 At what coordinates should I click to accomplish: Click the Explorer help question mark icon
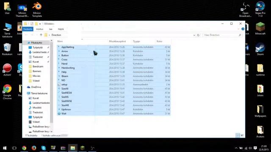[x=243, y=29]
